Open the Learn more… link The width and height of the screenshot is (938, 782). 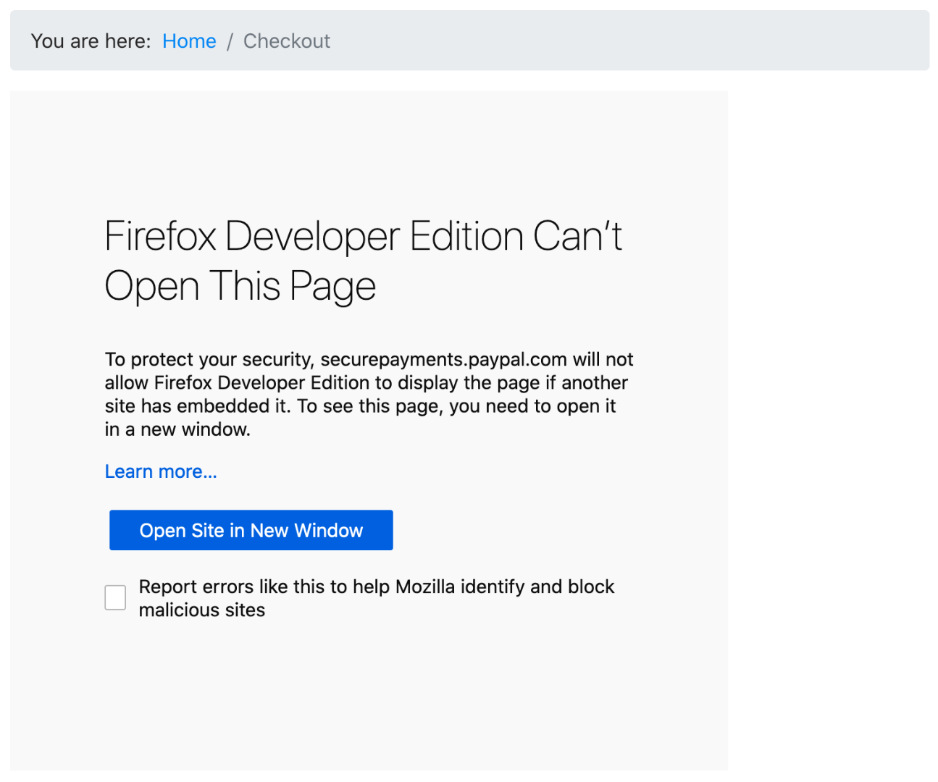[161, 471]
